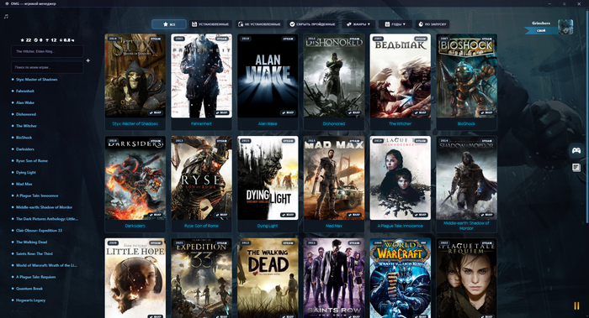The width and height of the screenshot is (589, 318).
Task: Click the small badge at bottom of Mad Max cover
Action: point(354,215)
